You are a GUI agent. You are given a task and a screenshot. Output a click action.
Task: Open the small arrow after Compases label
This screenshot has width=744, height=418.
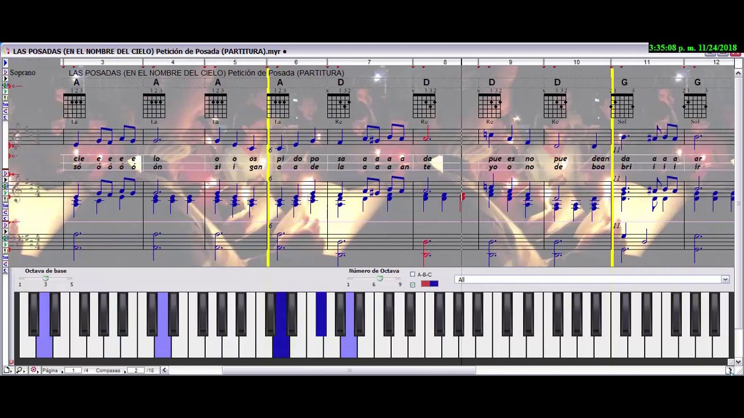[x=125, y=372]
